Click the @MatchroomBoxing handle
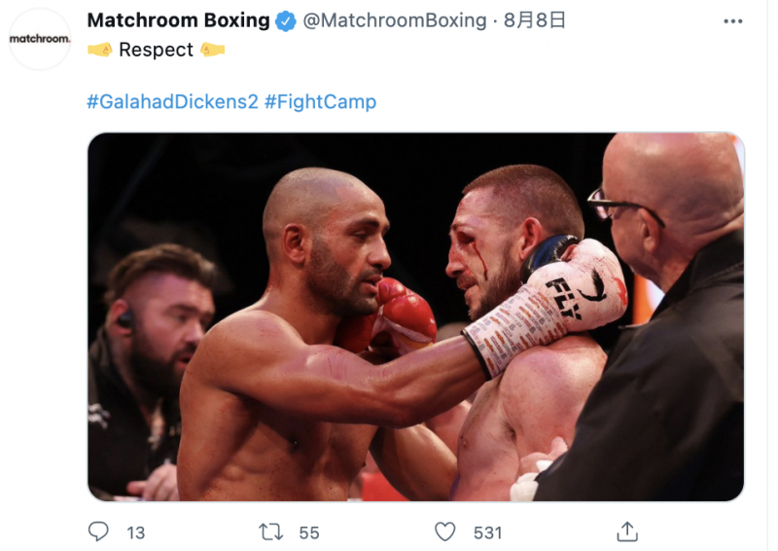This screenshot has width=778, height=551. pos(395,20)
